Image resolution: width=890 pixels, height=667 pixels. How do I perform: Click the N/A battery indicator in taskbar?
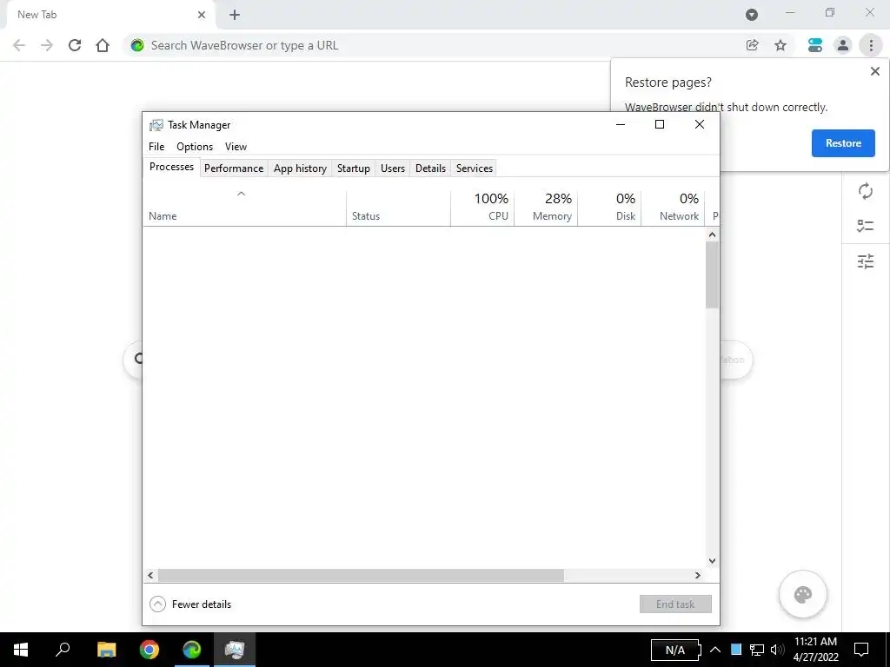click(675, 650)
